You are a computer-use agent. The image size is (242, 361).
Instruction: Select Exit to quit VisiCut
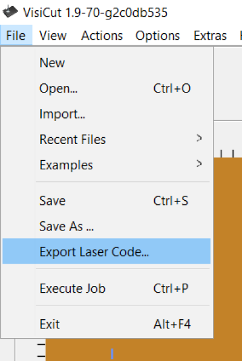106,324
